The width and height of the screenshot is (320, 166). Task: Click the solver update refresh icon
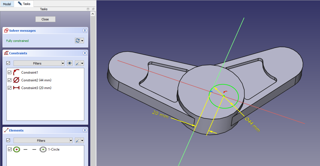[x=78, y=41]
